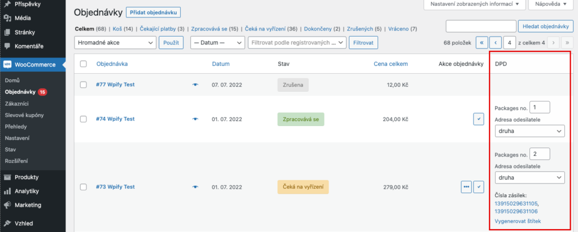Image resolution: width=578 pixels, height=232 pixels.
Task: Tick the checkbox for order #77
Action: pos(84,84)
